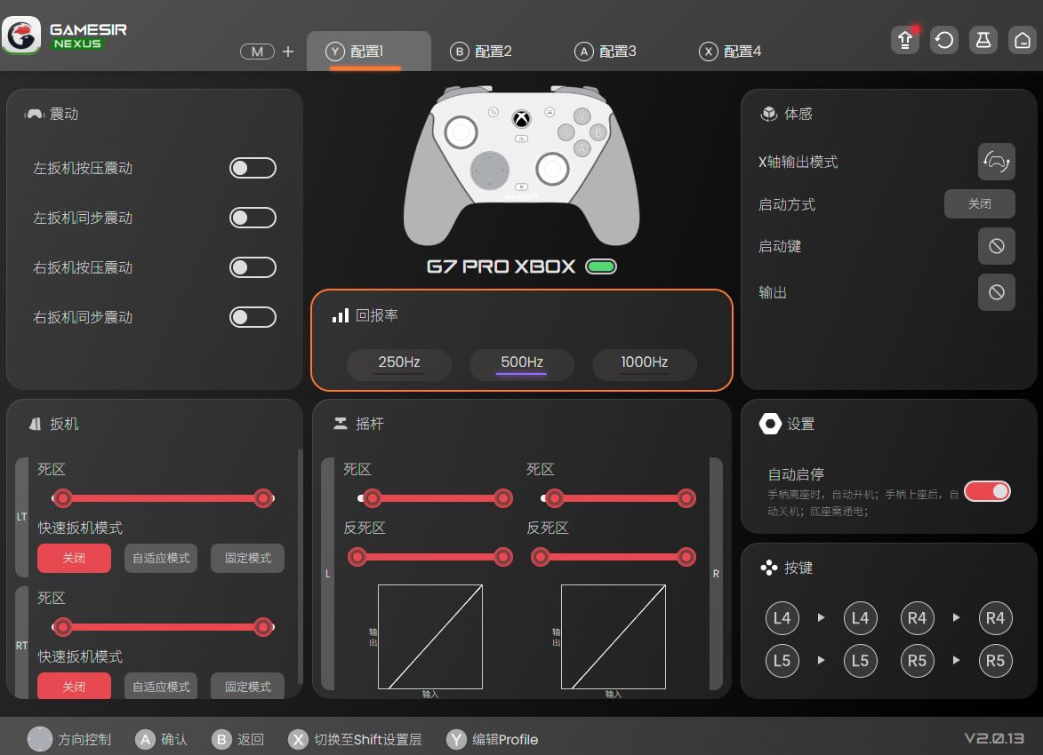The height and width of the screenshot is (755, 1043).
Task: Switch to the 配置4 profile tab
Action: click(x=730, y=52)
